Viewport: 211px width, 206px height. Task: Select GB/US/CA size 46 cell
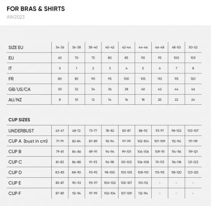(x=193, y=89)
